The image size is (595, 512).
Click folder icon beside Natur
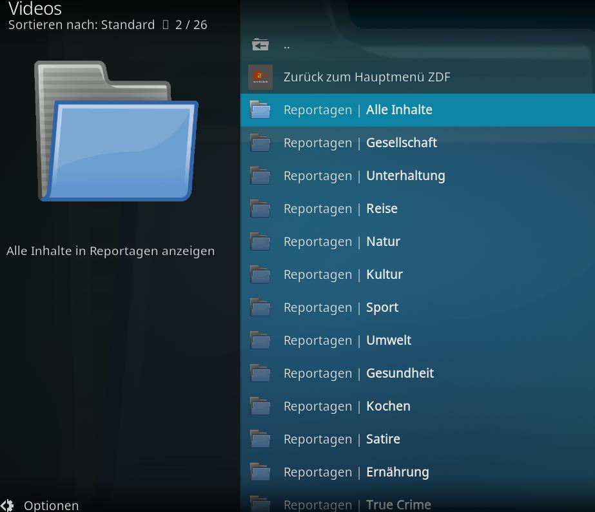pos(260,241)
